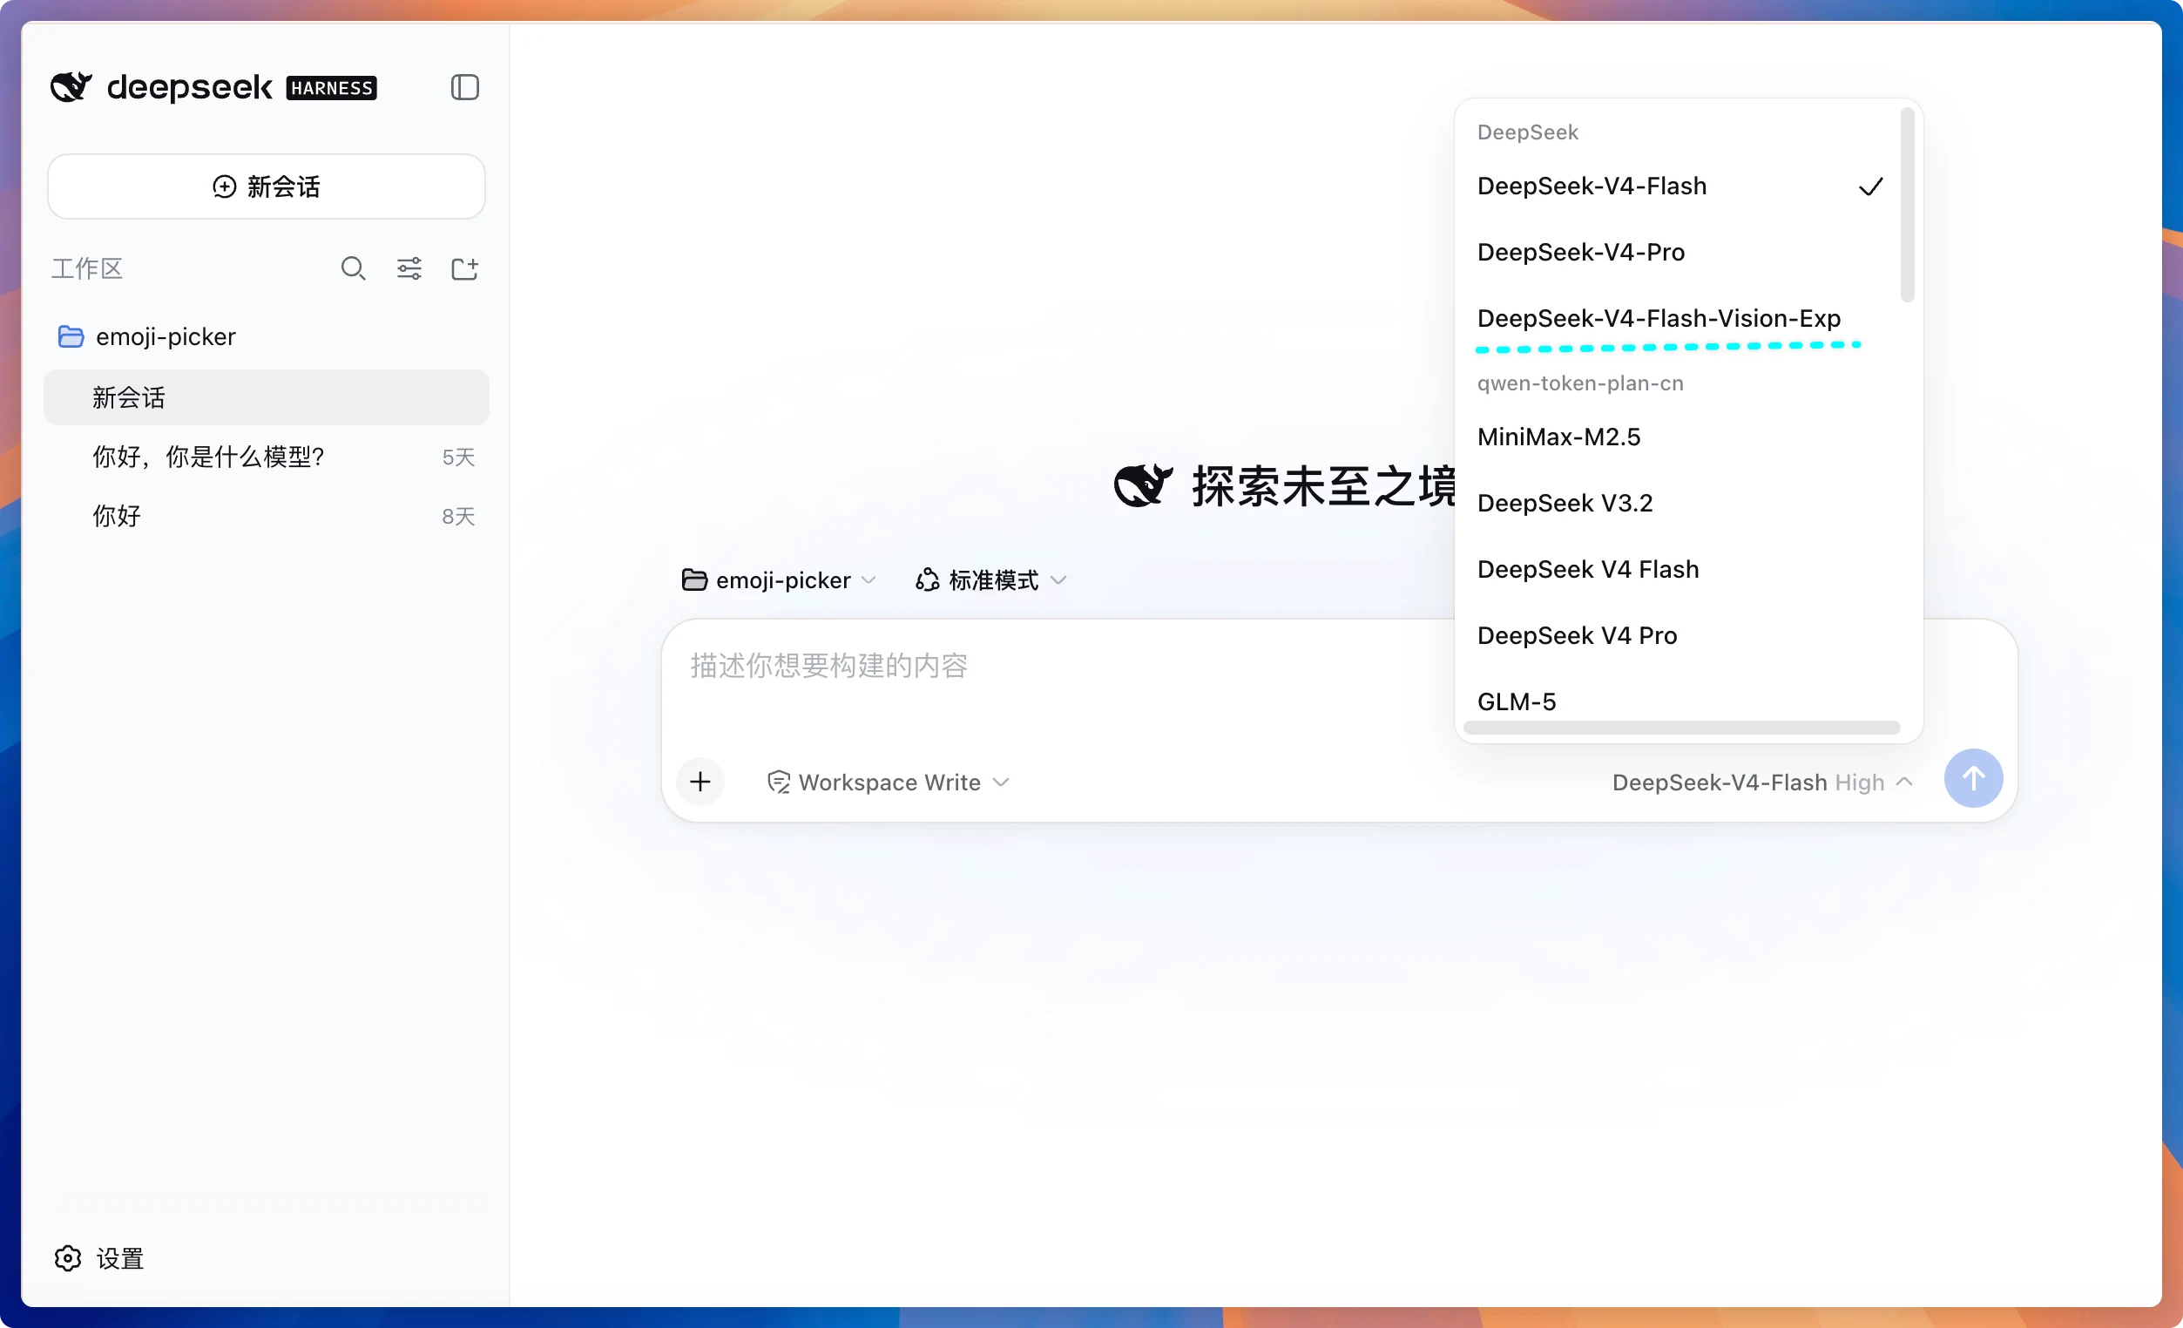Open the 标准模式 mode dropdown

(990, 579)
